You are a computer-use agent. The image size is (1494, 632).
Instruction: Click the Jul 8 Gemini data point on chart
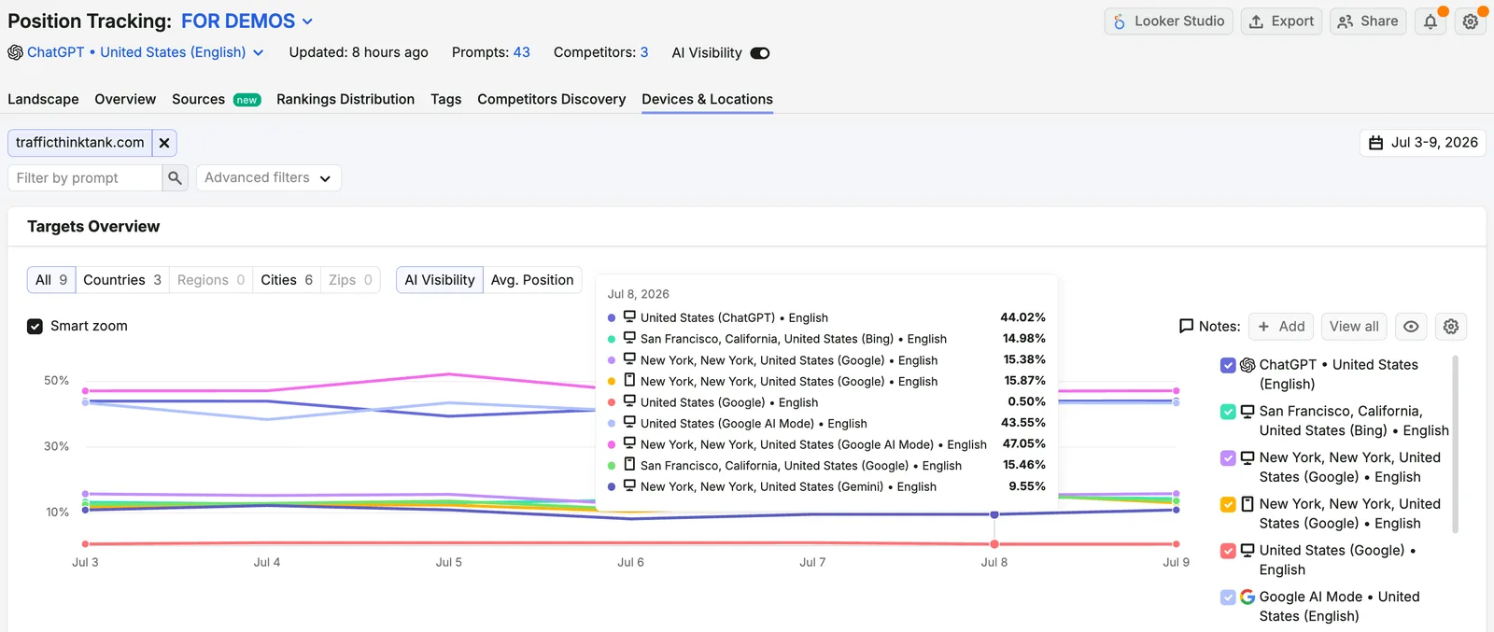coord(994,514)
